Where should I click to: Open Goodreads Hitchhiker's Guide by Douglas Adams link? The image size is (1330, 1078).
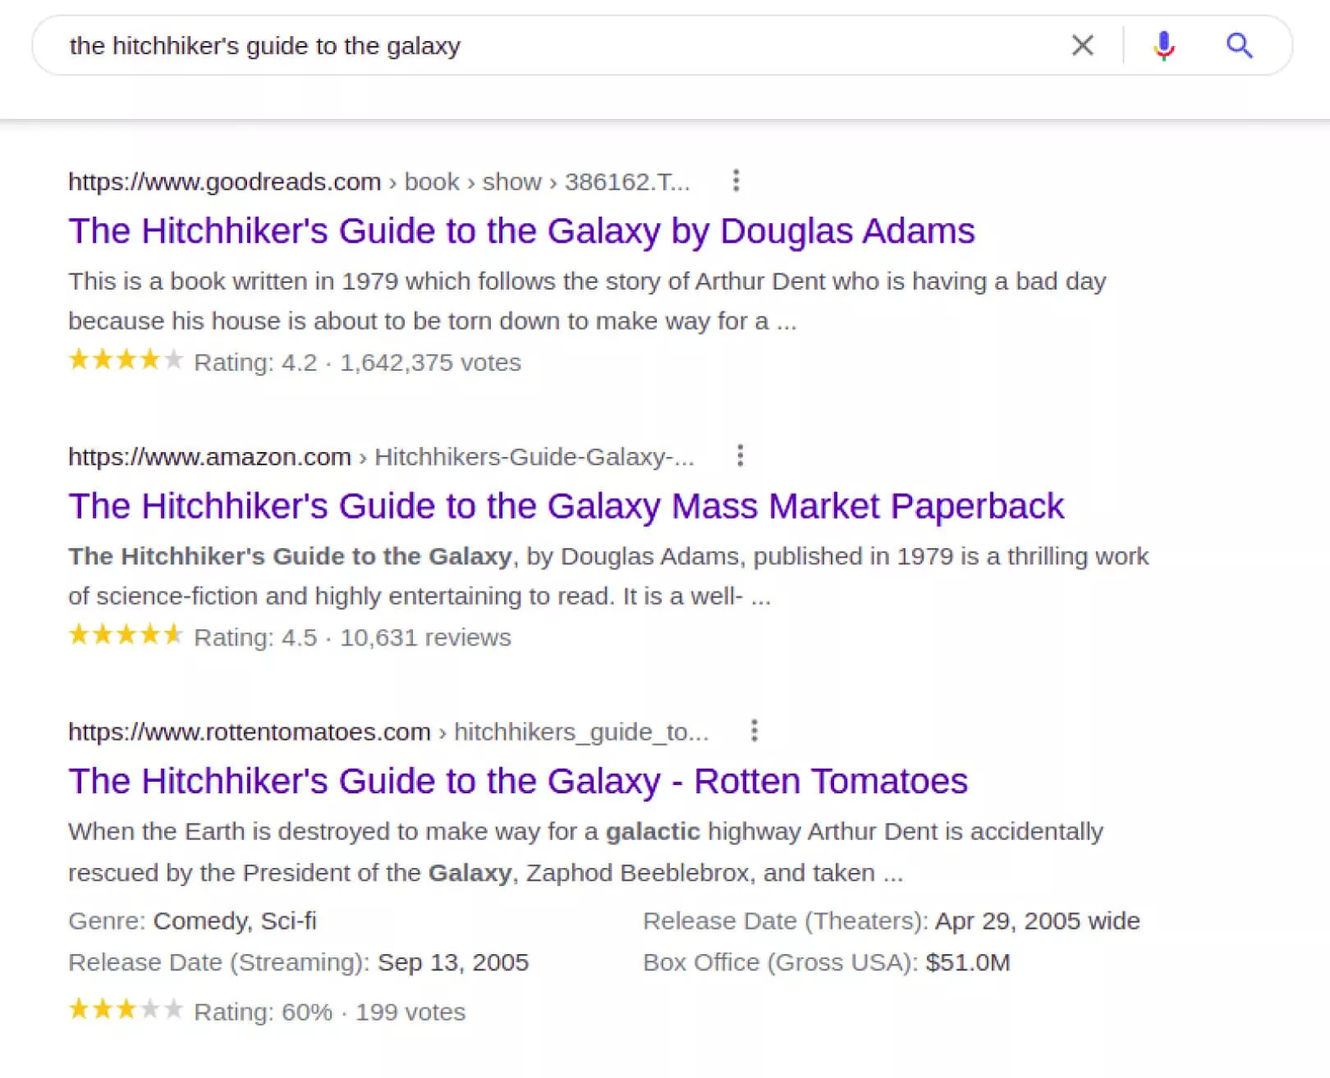click(521, 231)
